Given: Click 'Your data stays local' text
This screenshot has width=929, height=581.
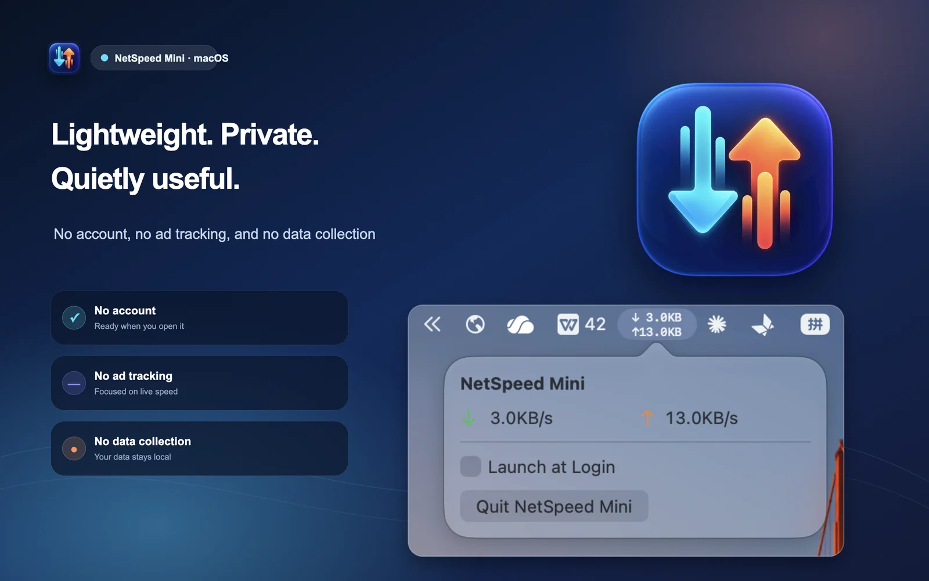Looking at the screenshot, I should pos(133,457).
